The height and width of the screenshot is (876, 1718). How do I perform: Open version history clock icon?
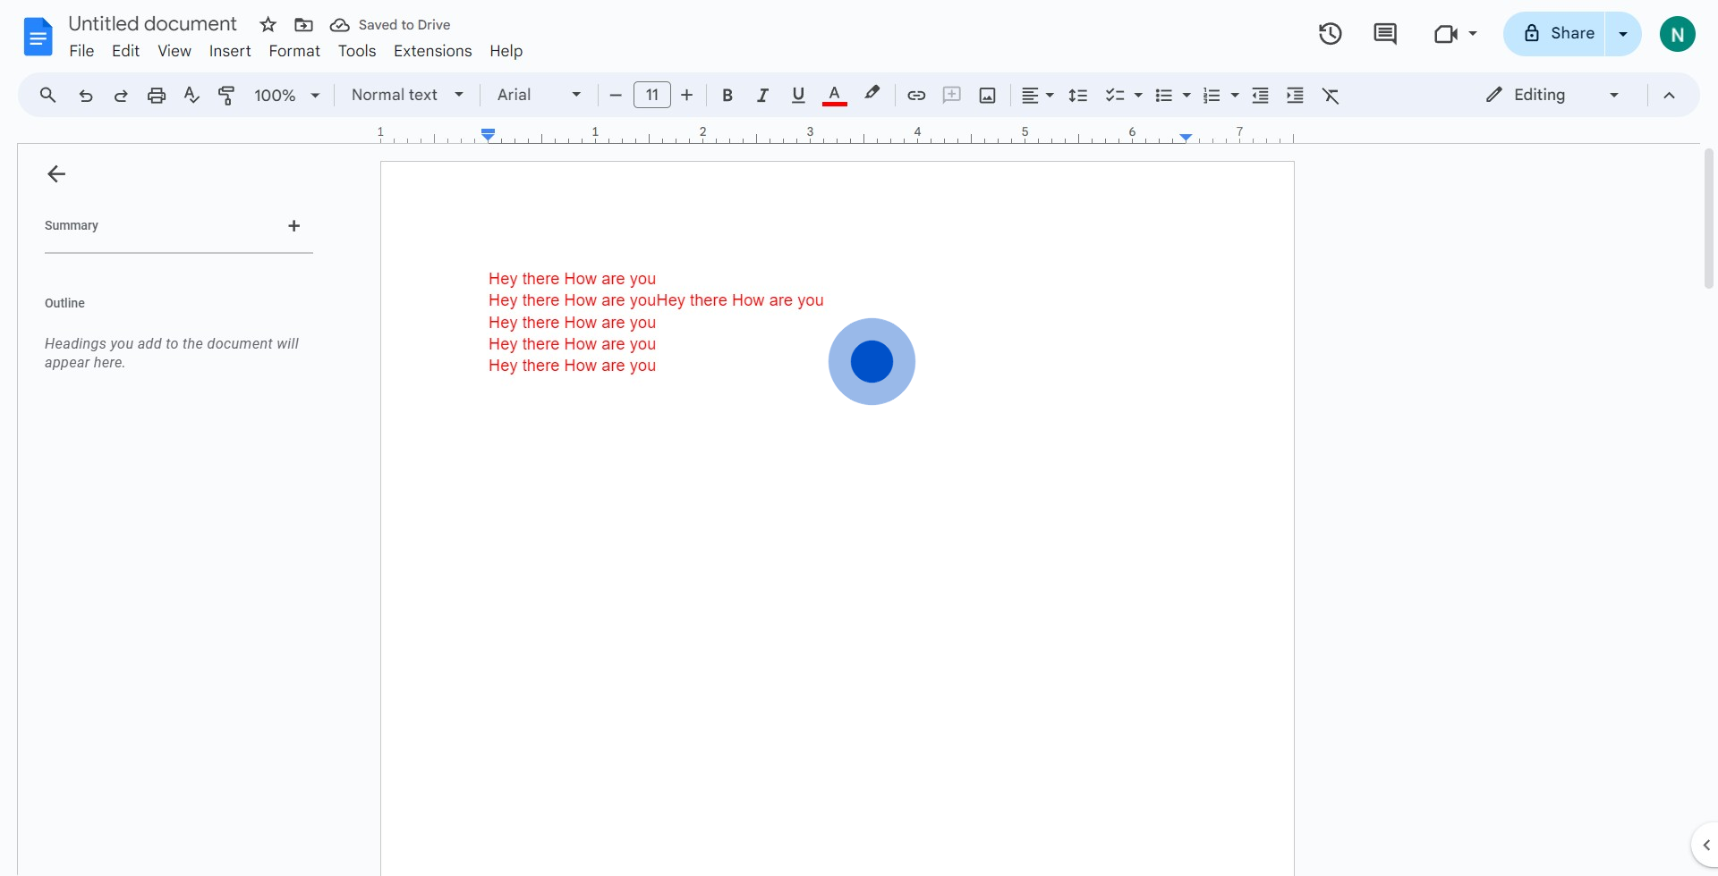1331,34
